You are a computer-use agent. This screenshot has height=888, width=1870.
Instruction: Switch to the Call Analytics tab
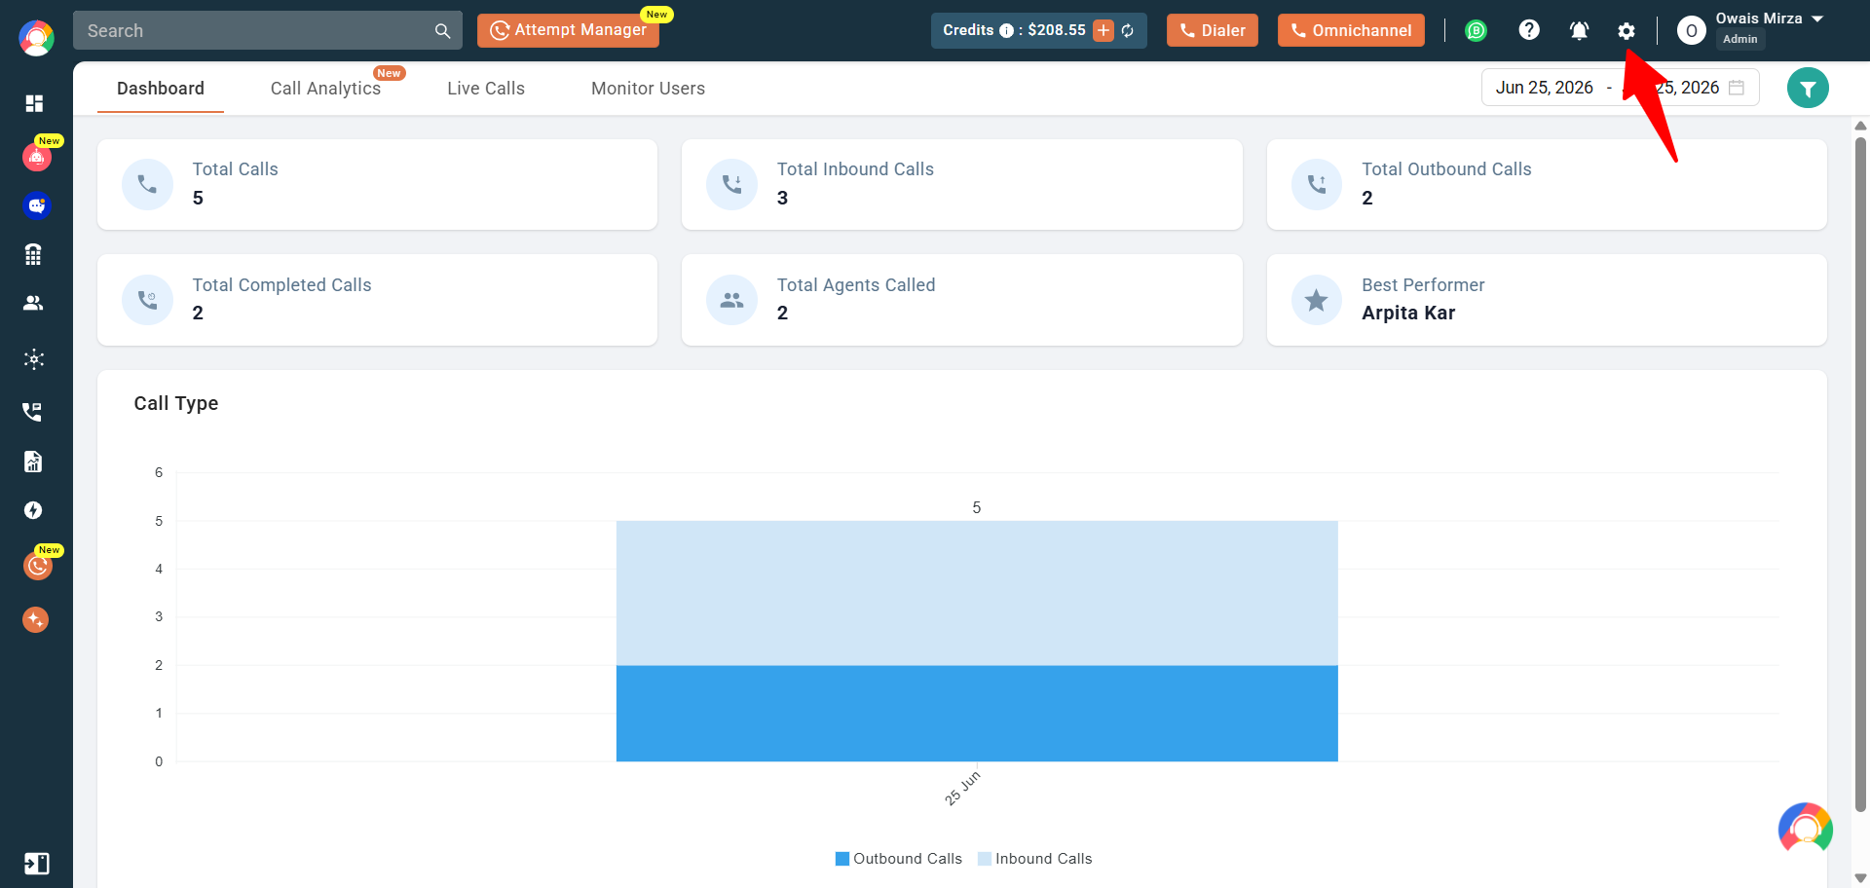point(325,89)
